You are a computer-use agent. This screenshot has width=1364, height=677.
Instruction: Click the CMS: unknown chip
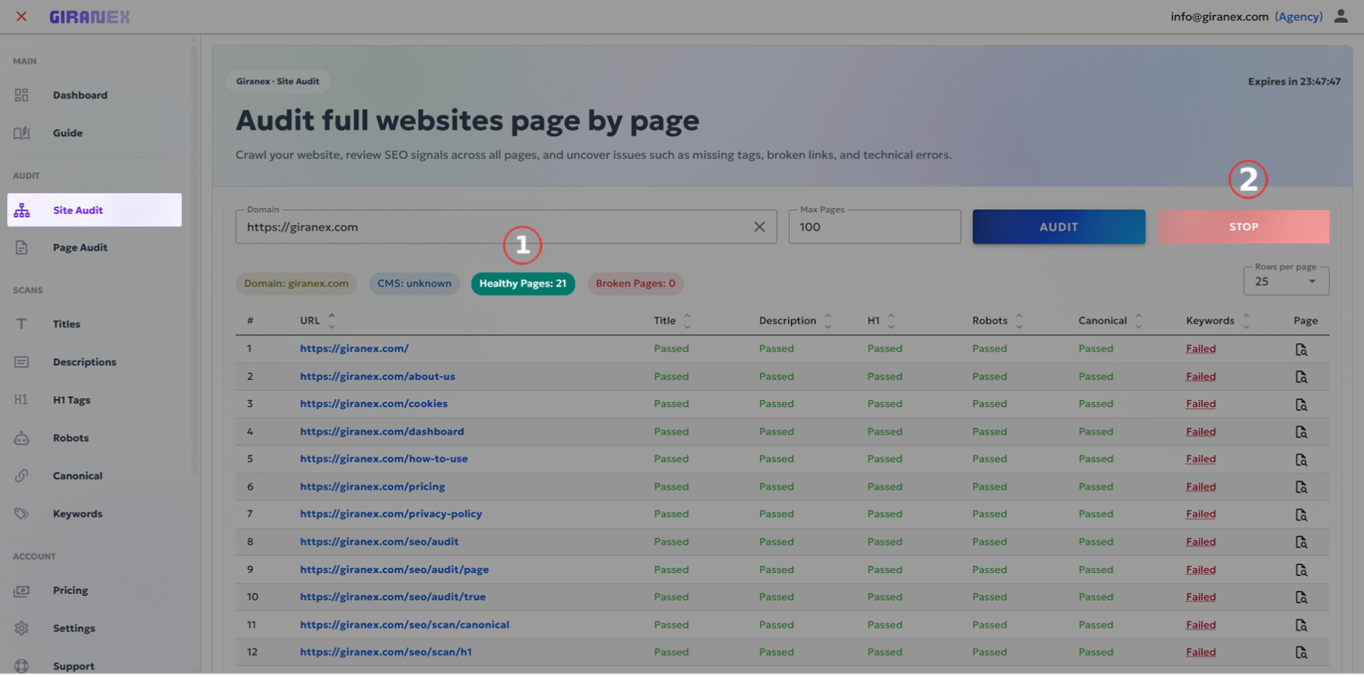click(x=415, y=284)
